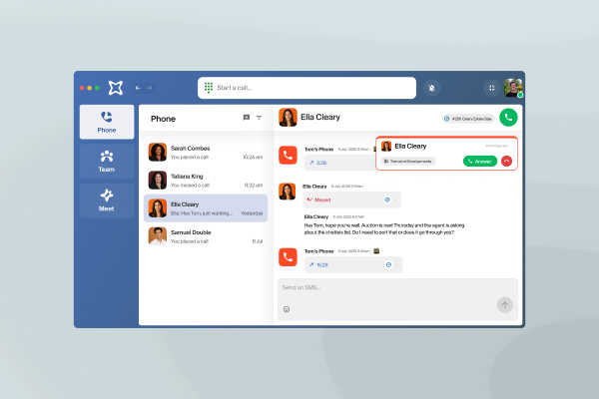Click the Yesterday timestamp on Ella Cleary row
This screenshot has height=399, width=599.
point(252,213)
